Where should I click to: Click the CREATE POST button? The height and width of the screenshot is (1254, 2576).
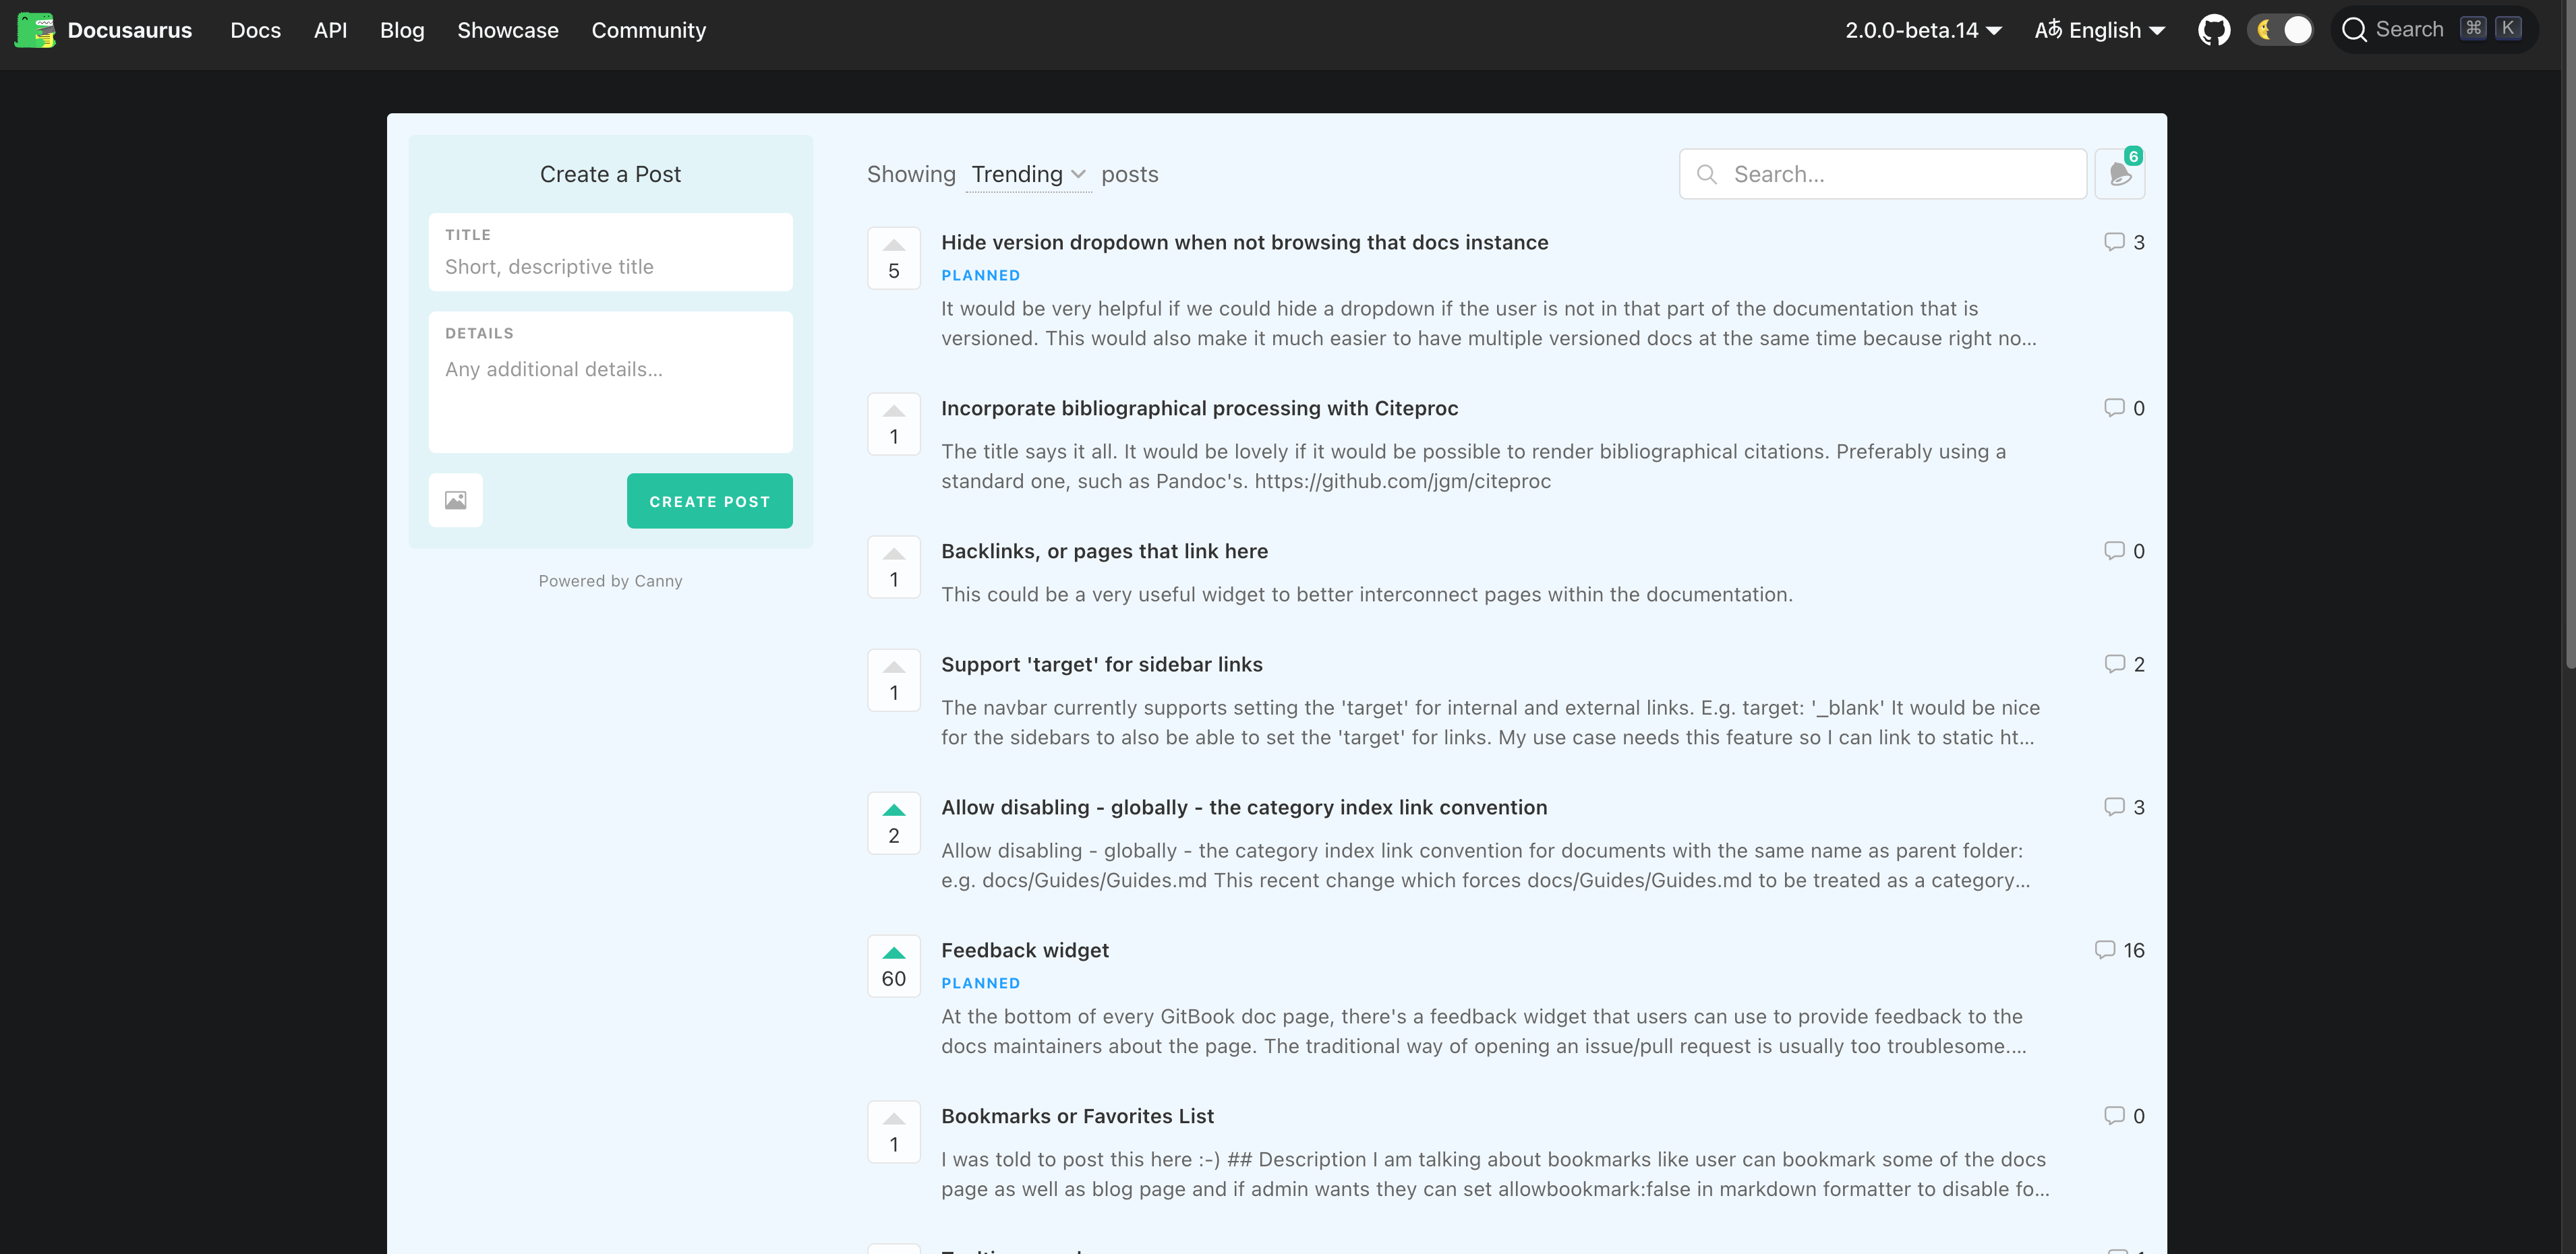click(x=710, y=501)
